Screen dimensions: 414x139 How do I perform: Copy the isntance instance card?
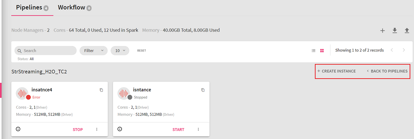[203, 90]
